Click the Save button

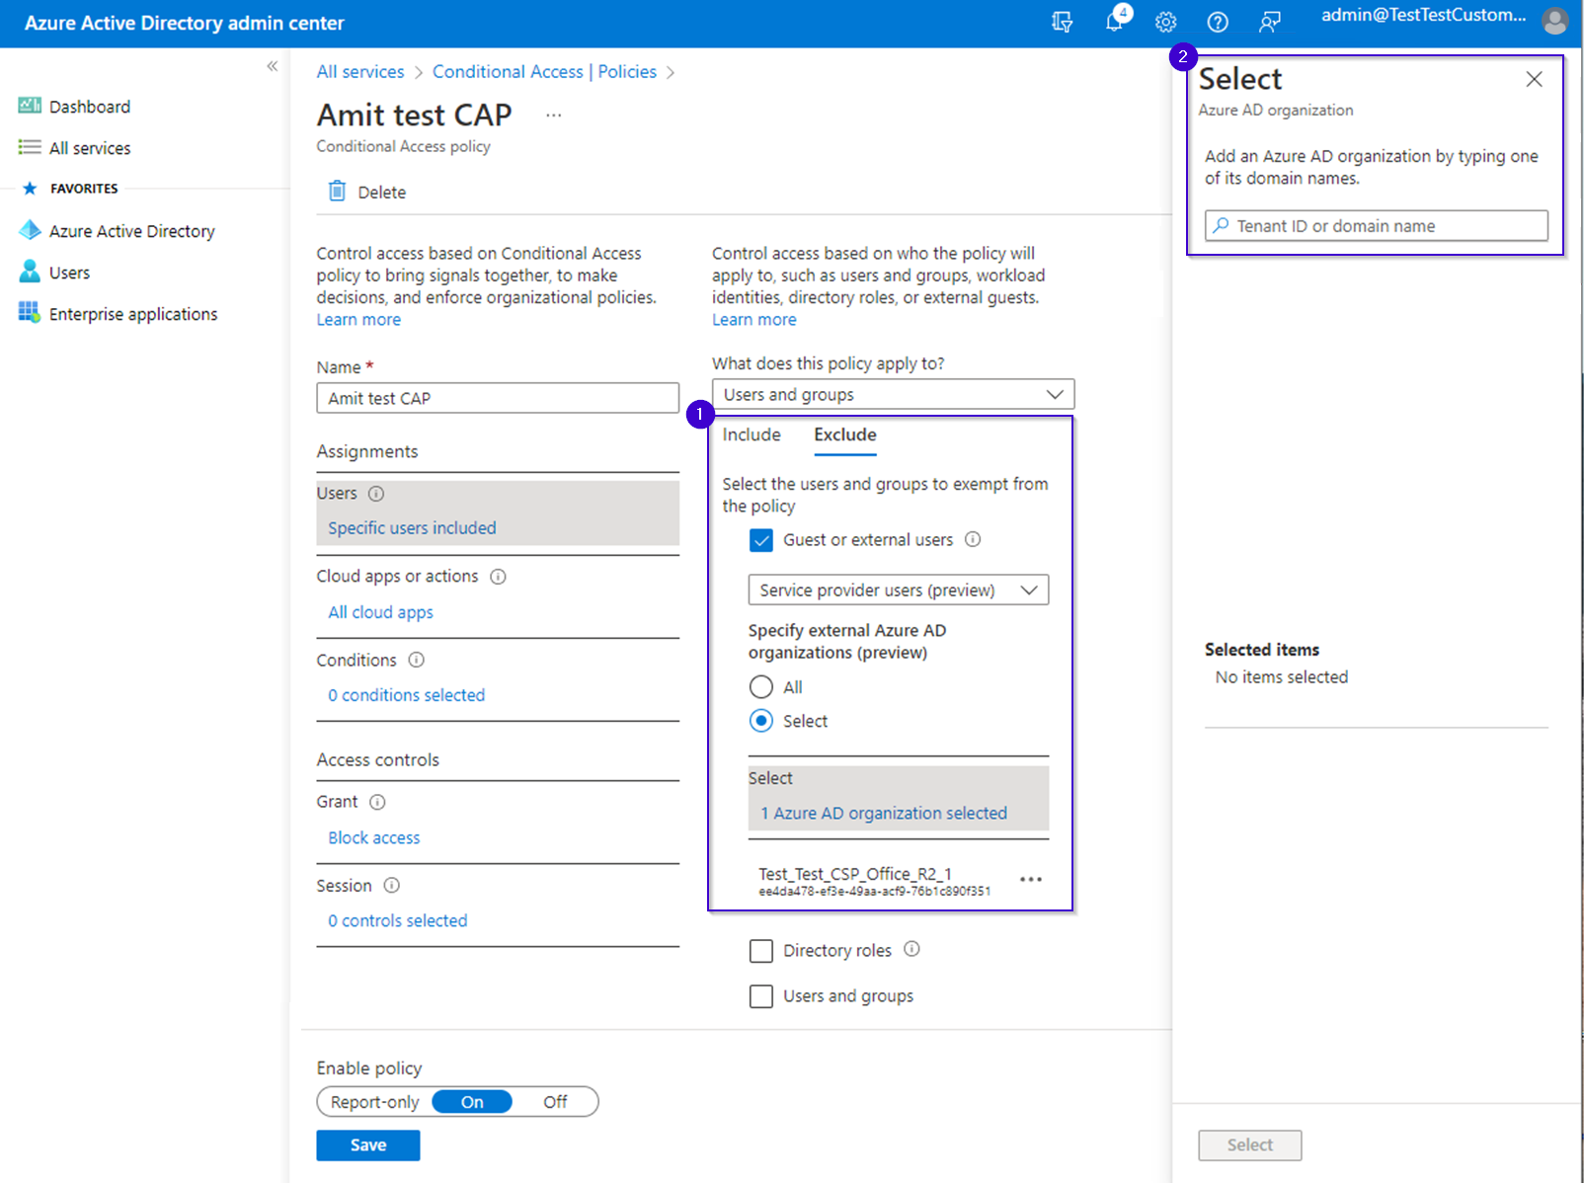point(368,1145)
